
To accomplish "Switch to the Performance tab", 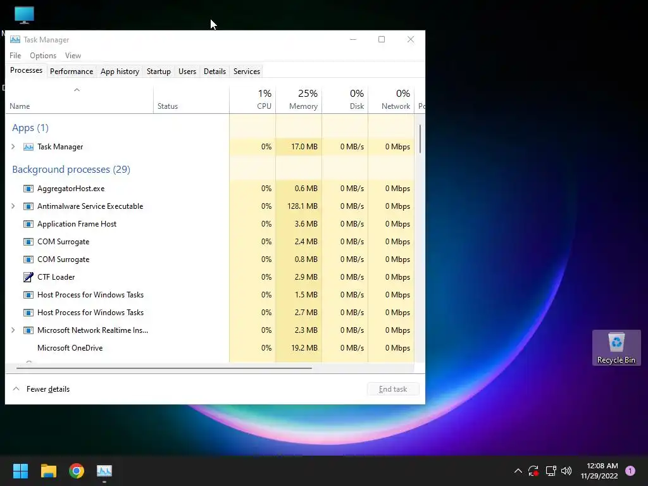I will (72, 72).
